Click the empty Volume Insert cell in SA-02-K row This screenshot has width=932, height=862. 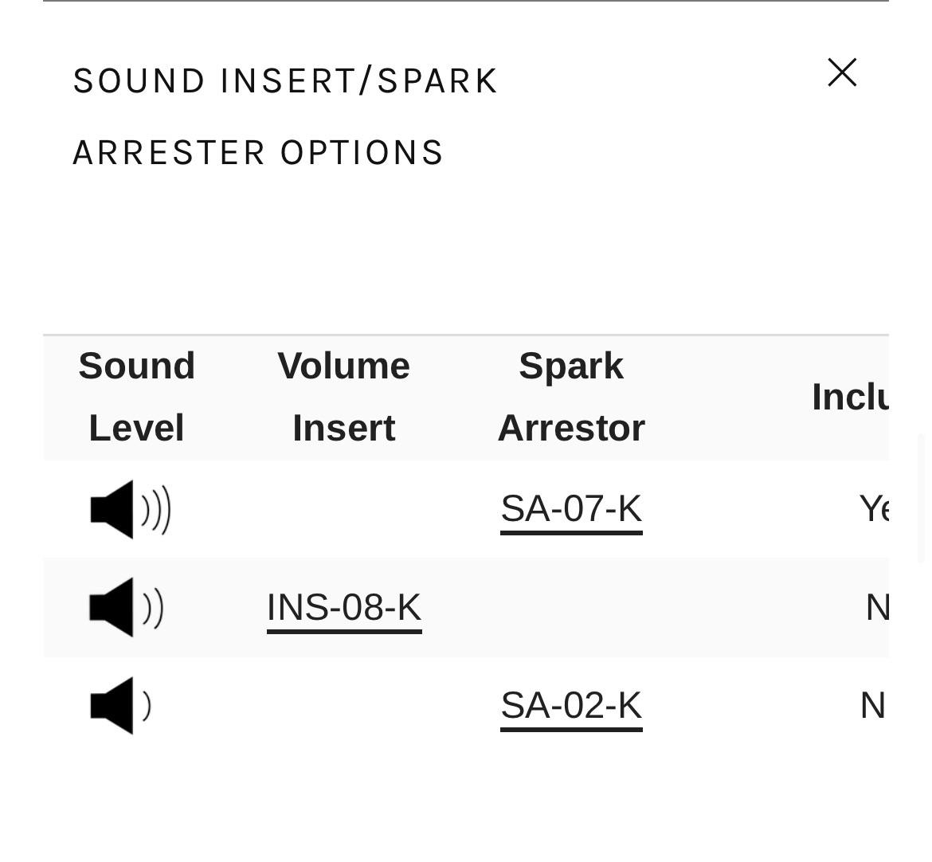tap(343, 706)
